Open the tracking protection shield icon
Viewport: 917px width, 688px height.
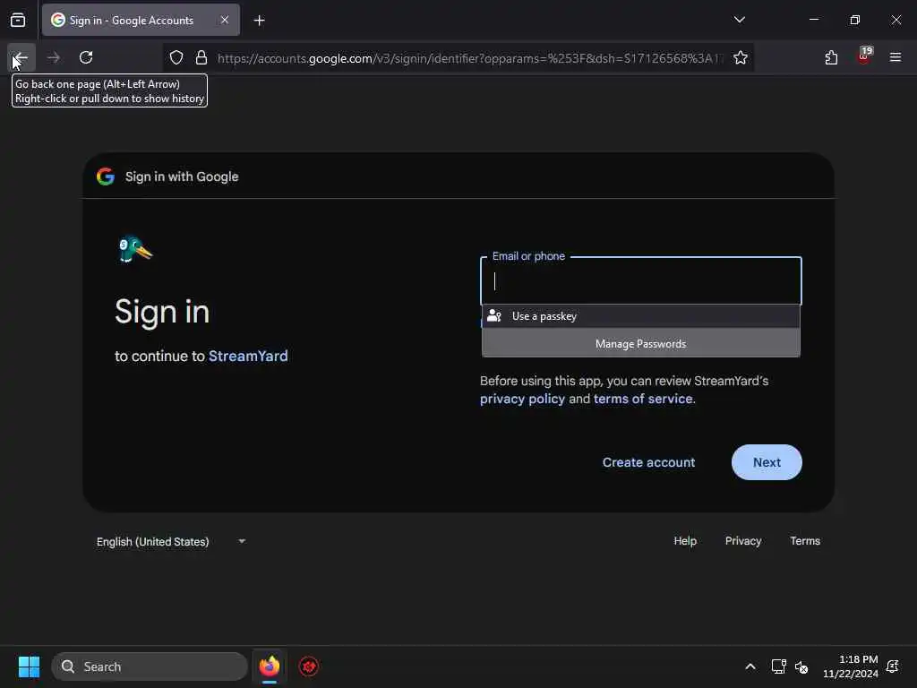pos(176,57)
